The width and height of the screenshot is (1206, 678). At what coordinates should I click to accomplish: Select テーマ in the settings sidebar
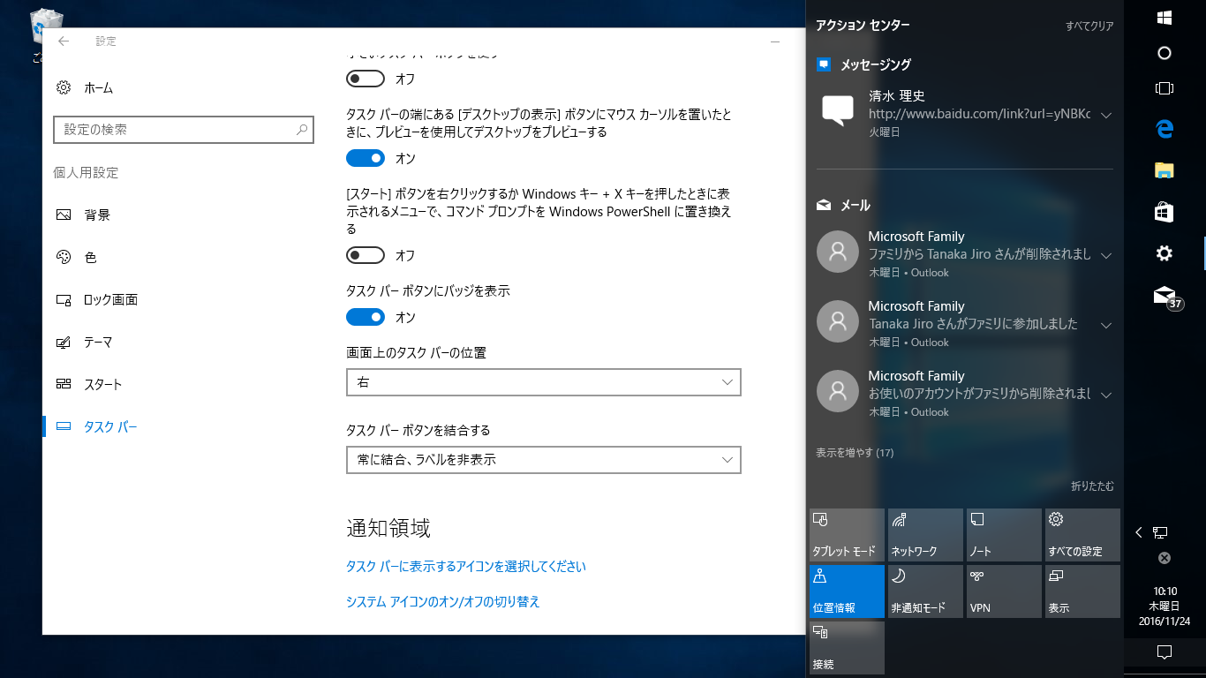[100, 342]
